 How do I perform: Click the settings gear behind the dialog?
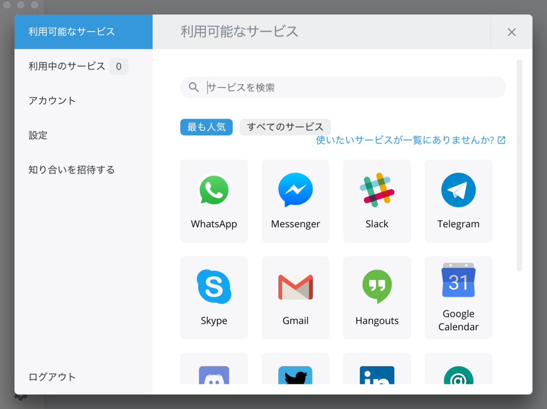point(21,397)
